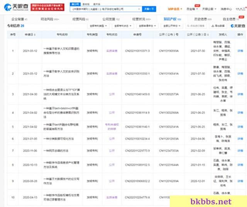Screen dimensions: 247x207
Task: Open 详情 link for patent row 3
Action: [x=240, y=94]
